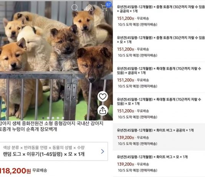Select highlighted 화이트 버그 공공의 option
Viewport: 205px width, 177px height.
(x=159, y=137)
